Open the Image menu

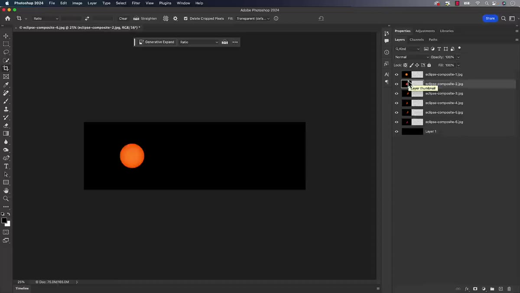click(77, 3)
